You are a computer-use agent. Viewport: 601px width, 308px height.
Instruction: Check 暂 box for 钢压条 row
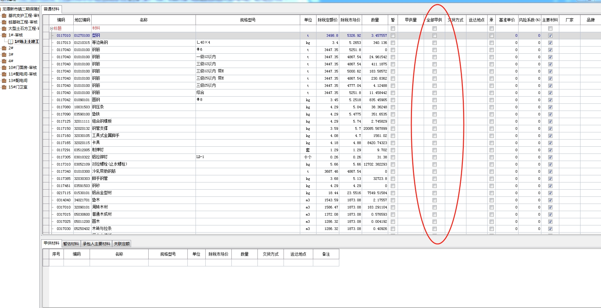[393, 107]
